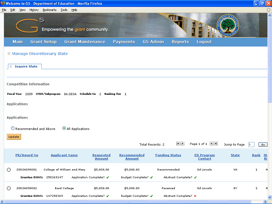Select Recommended and Above radio button
The width and height of the screenshot is (272, 204).
pos(13,128)
